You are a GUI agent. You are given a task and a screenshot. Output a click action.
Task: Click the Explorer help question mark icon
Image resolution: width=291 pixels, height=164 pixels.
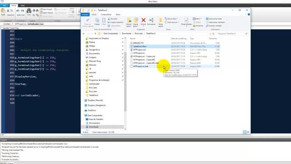249,14
